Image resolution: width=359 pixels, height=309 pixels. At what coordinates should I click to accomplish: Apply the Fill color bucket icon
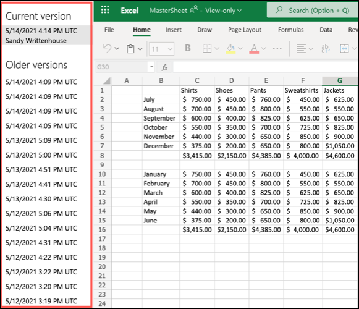(231, 49)
